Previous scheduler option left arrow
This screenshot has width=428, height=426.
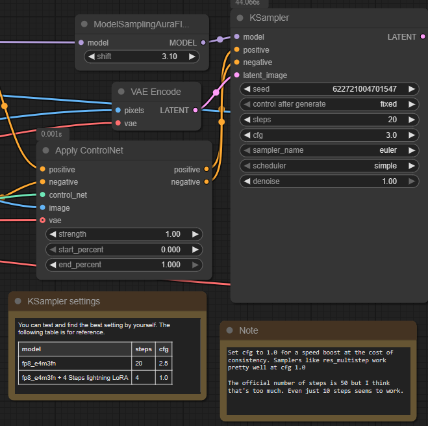247,166
